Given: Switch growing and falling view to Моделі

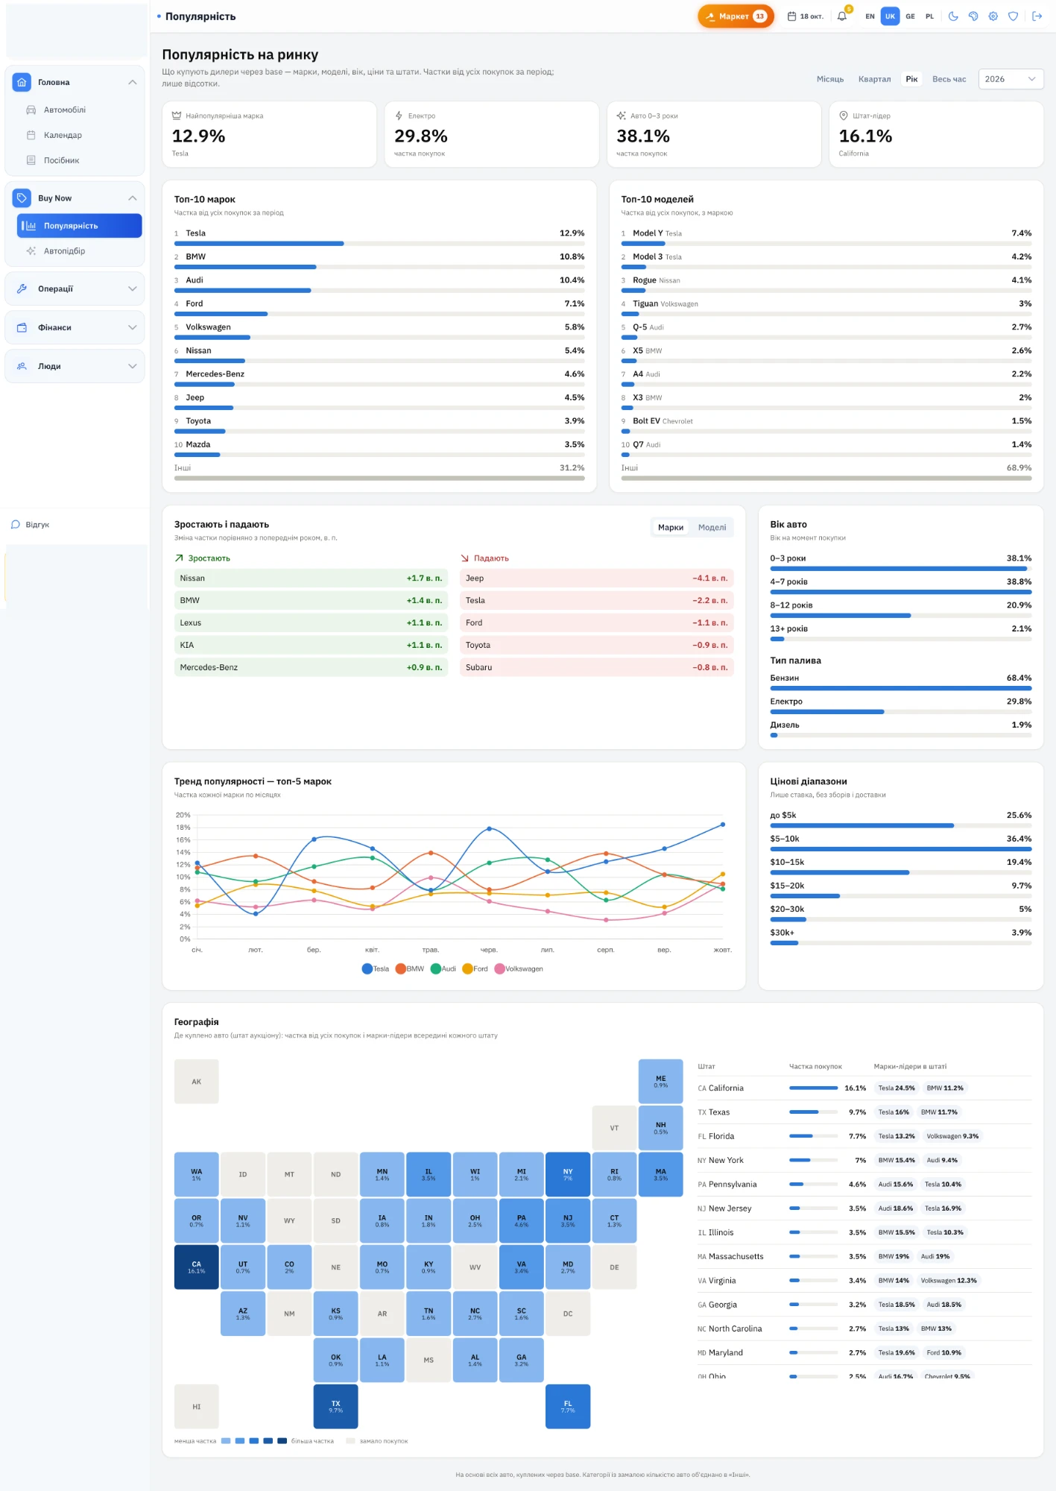Looking at the screenshot, I should pyautogui.click(x=712, y=528).
